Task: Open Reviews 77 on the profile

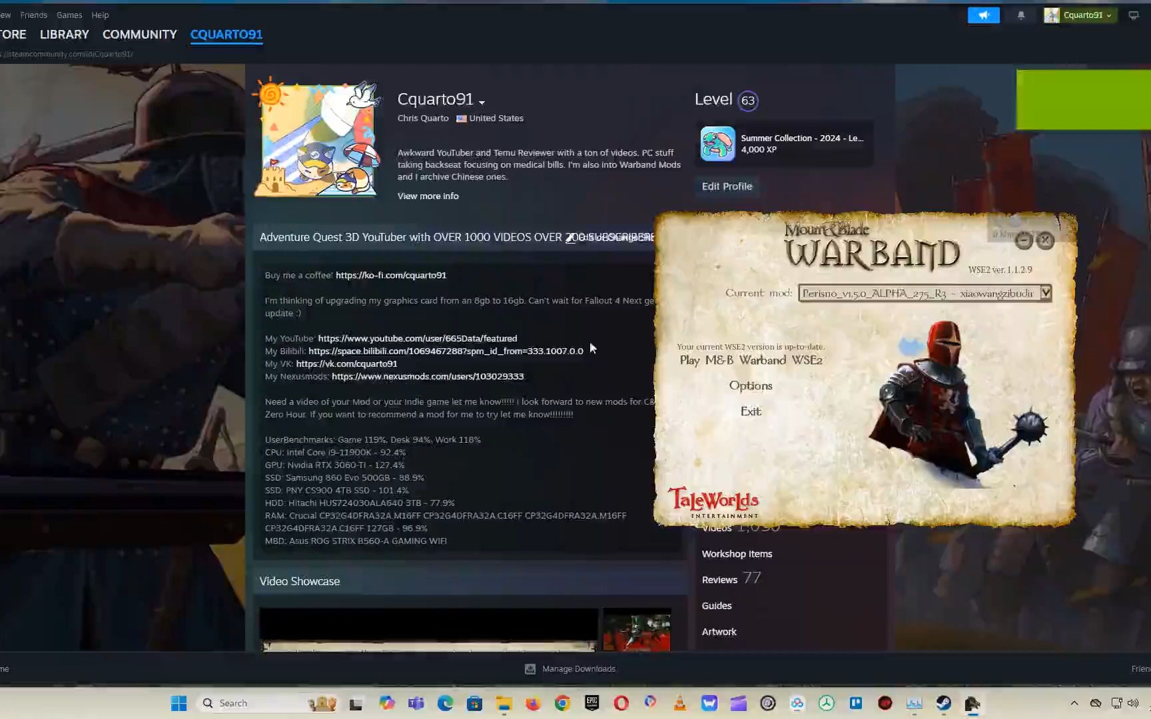Action: coord(731,579)
